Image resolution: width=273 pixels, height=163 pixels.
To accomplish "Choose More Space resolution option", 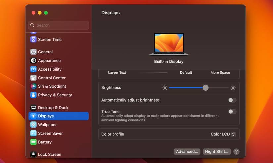I will [220, 73].
